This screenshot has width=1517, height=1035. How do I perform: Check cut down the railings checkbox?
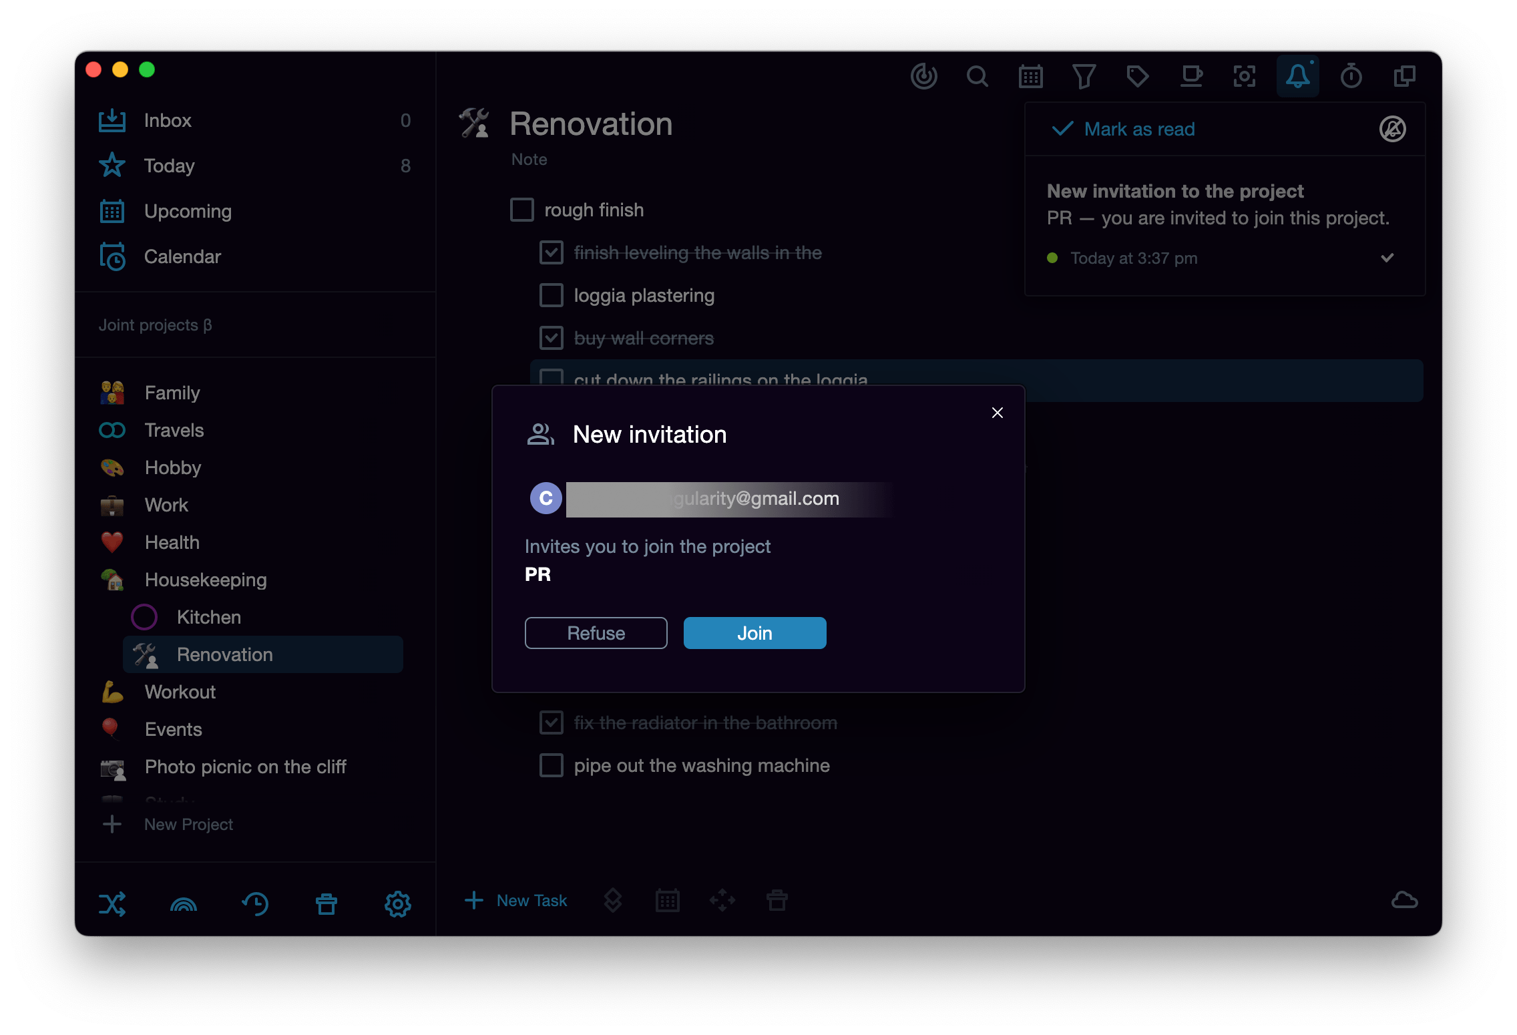pyautogui.click(x=551, y=378)
